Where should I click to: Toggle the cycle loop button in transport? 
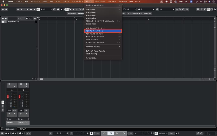(x=104, y=133)
